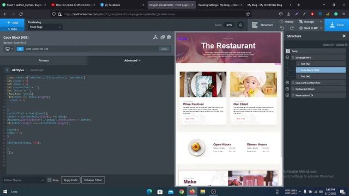Open Microsoft Edge from the taskbar

[x=149, y=192]
